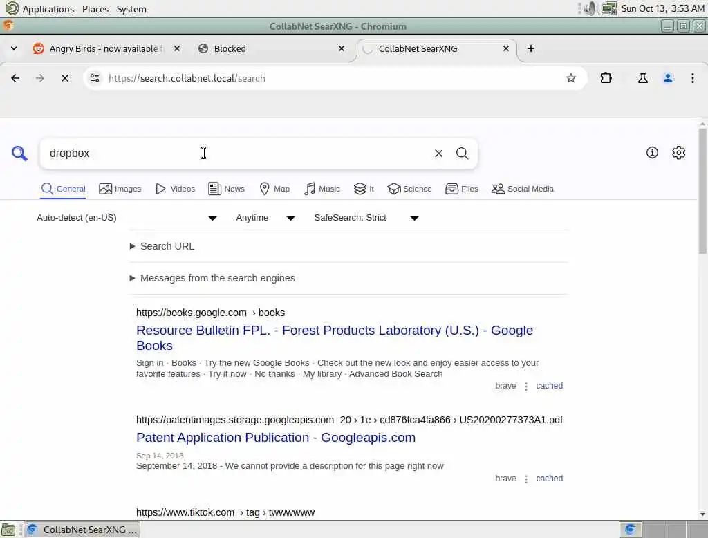Select the News search category
Screen dimensions: 708x538
pyautogui.click(x=226, y=189)
